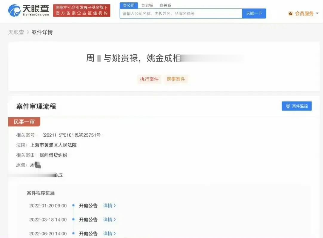Image resolution: width=323 pixels, height=238 pixels.
Task: Click the 案件监控 button
Action: [297, 106]
